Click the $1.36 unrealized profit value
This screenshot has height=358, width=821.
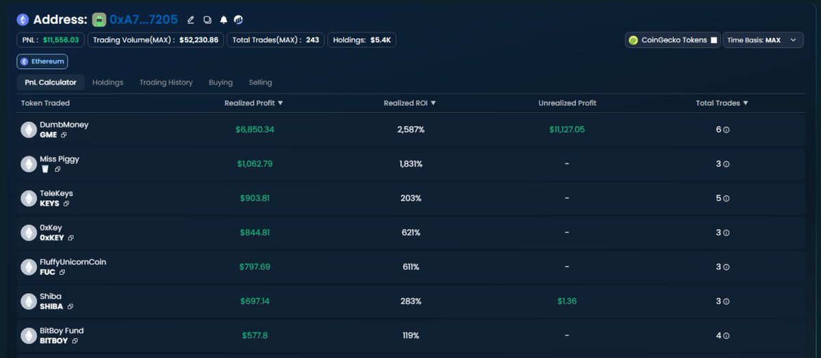(x=566, y=301)
